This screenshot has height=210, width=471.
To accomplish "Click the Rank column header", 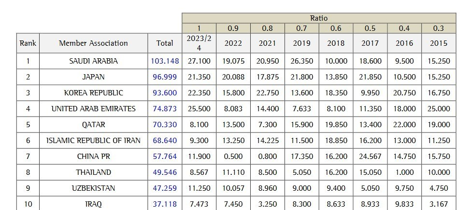I will point(28,43).
